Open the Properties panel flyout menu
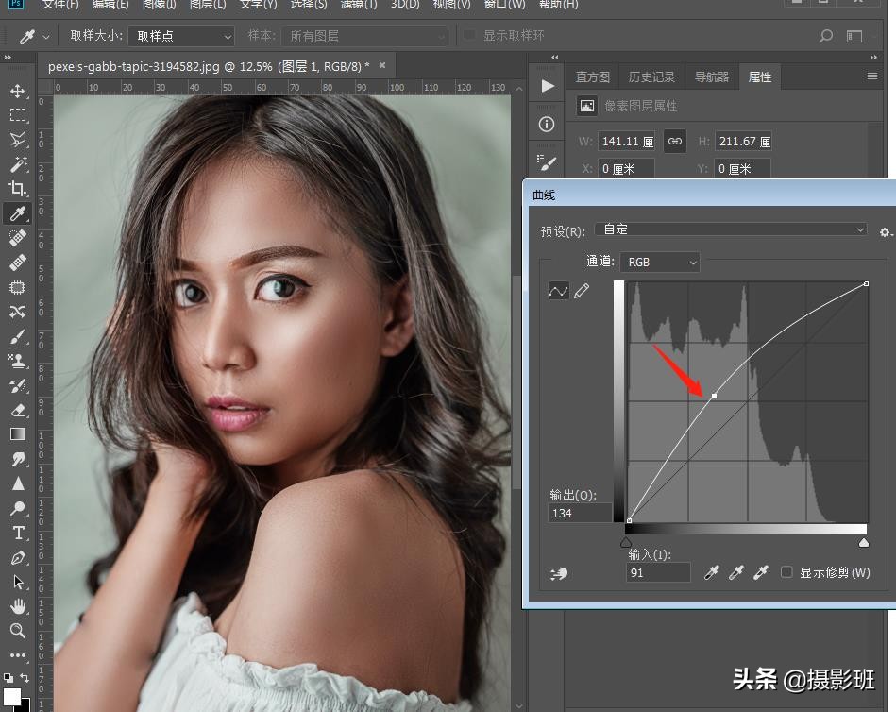Image resolution: width=896 pixels, height=712 pixels. click(872, 76)
